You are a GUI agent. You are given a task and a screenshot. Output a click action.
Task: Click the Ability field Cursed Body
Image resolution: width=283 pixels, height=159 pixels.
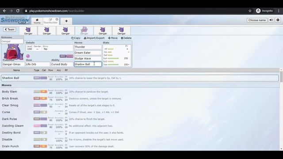tap(62, 64)
